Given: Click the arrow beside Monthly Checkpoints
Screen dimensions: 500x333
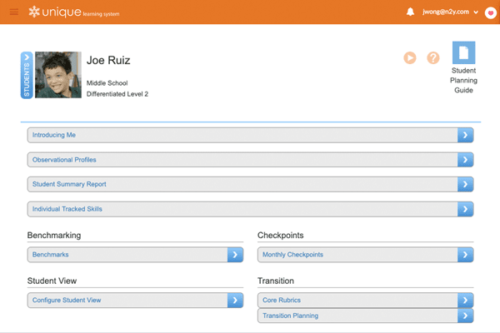Looking at the screenshot, I should click(465, 255).
